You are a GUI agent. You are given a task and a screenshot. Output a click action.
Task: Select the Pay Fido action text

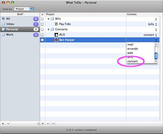point(65,24)
